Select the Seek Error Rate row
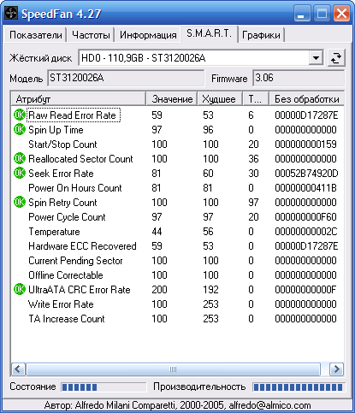This screenshot has height=413, width=355. (x=177, y=174)
